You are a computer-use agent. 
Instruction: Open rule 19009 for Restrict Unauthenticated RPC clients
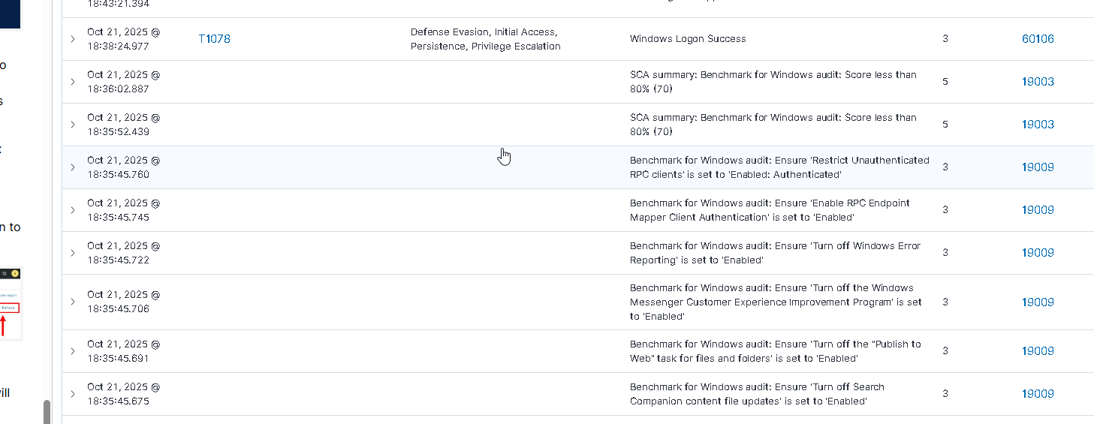coord(1038,167)
